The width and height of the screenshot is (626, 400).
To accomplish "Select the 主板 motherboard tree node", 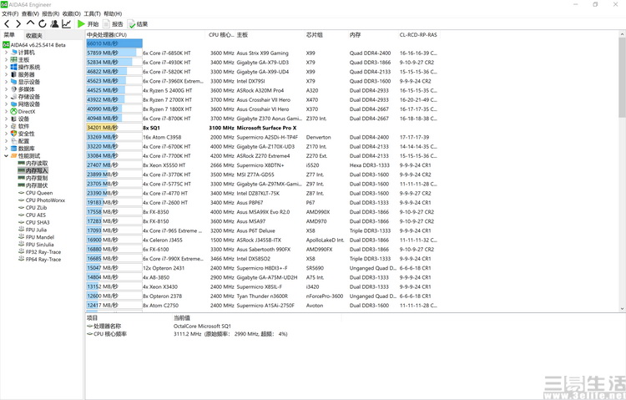I will click(20, 59).
